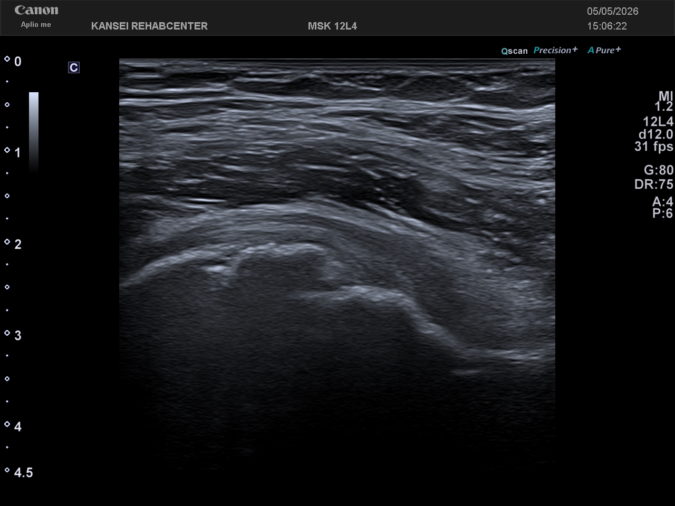Click the 31 fps frame rate
This screenshot has height=506, width=675.
click(x=654, y=147)
